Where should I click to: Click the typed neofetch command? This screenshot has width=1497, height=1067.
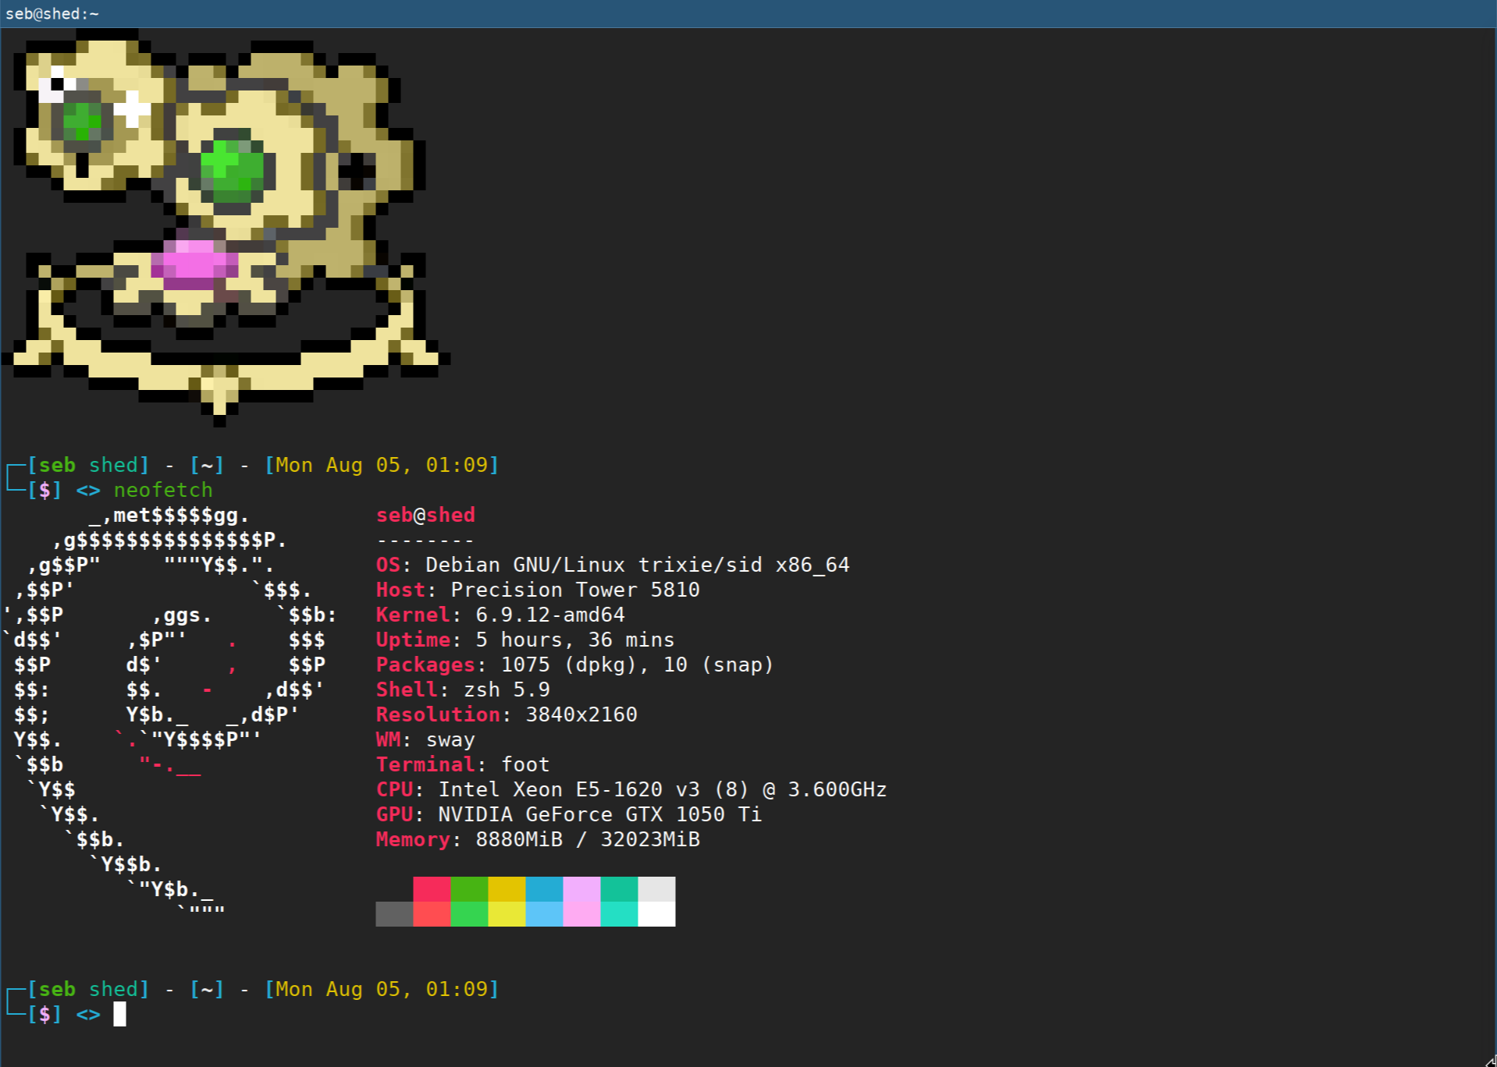(163, 490)
